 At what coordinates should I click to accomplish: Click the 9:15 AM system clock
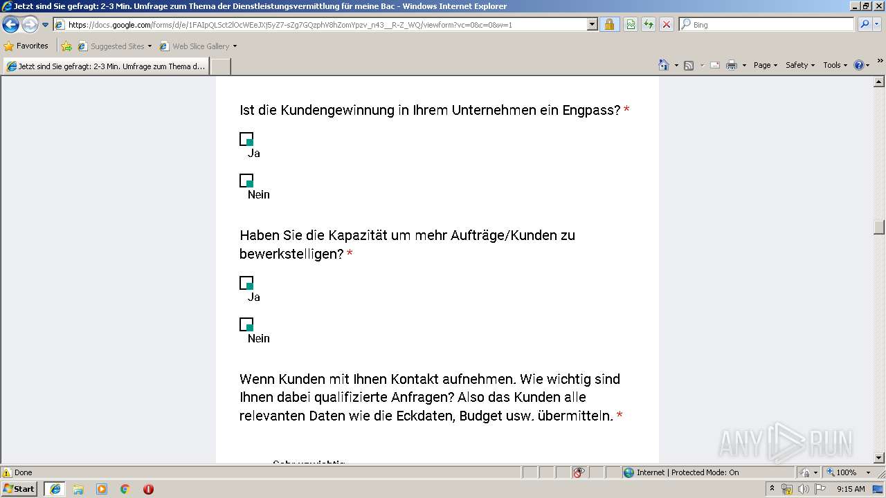[851, 489]
